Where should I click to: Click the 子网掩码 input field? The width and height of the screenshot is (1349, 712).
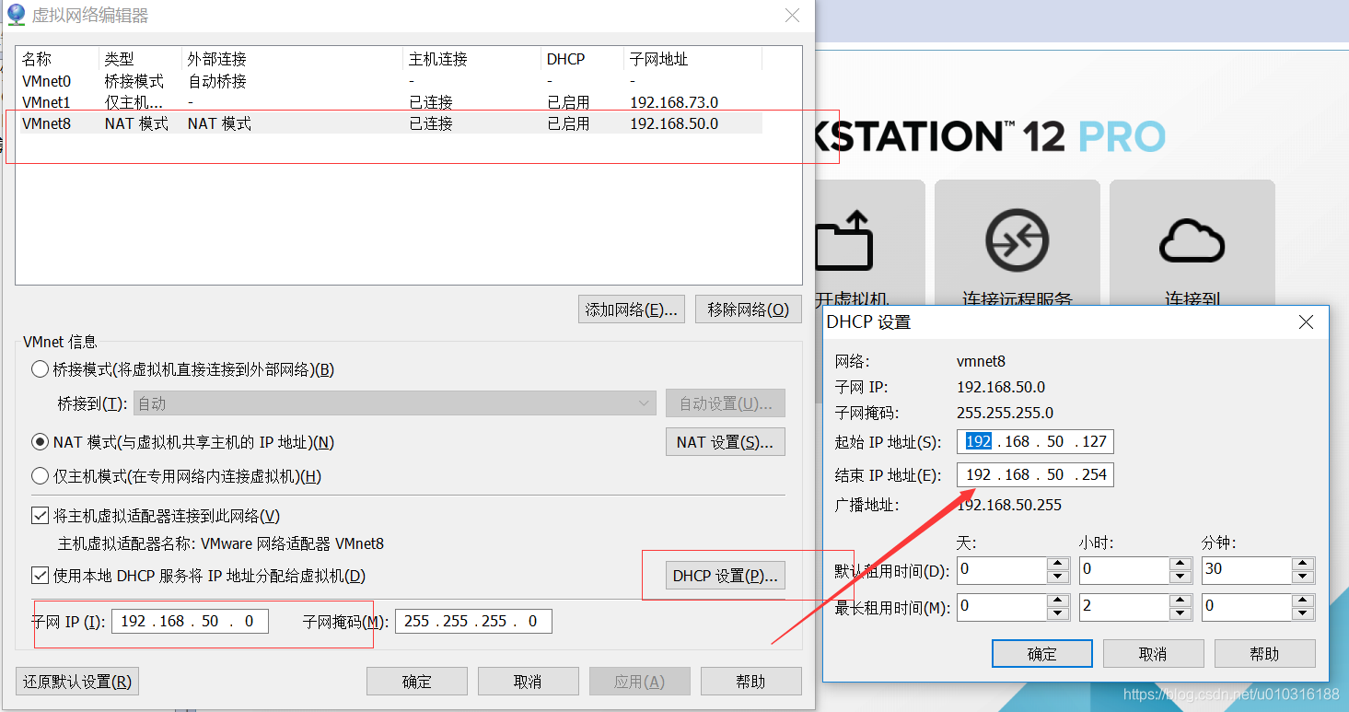click(473, 621)
